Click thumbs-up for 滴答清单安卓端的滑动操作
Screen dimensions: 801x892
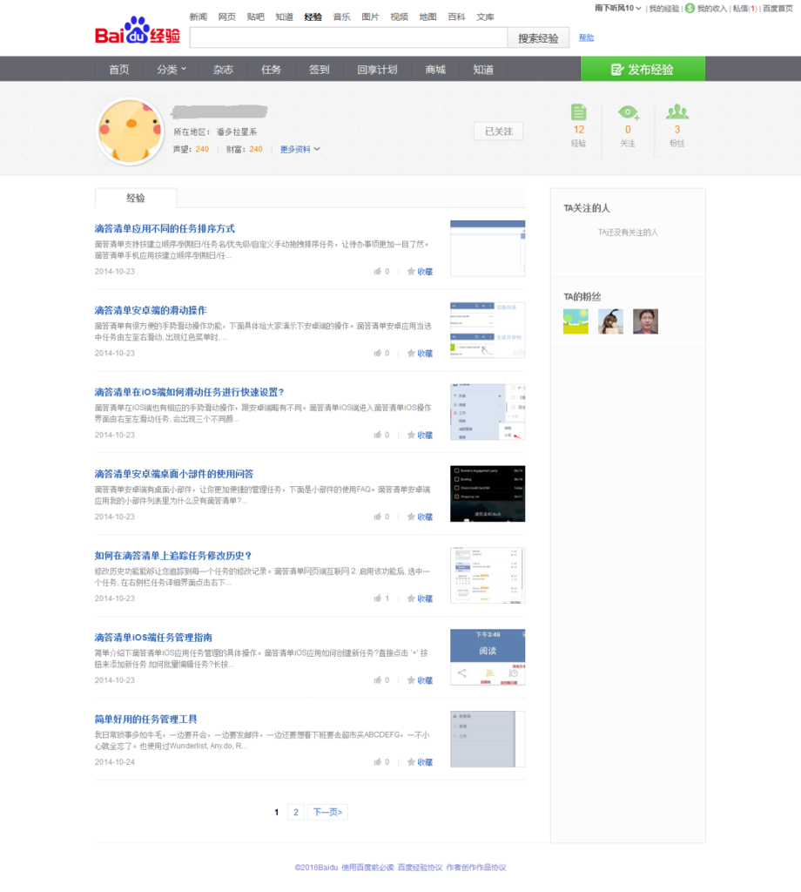[x=378, y=354]
